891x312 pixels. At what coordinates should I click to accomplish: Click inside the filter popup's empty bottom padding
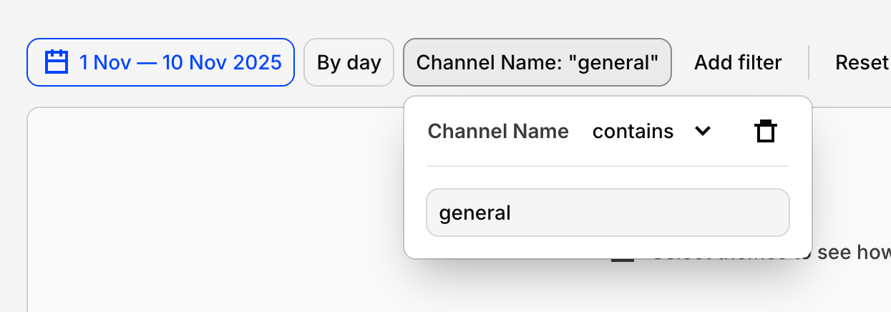608,248
